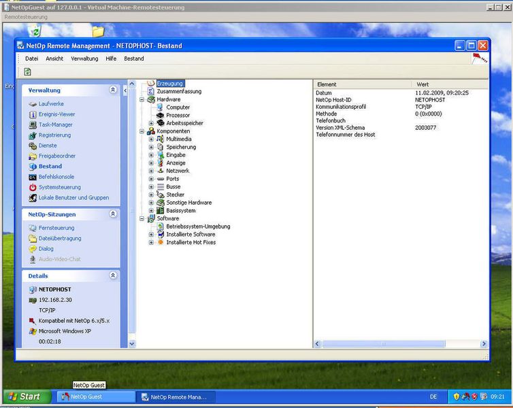Collapse the Verwaltung panel chevron

[113, 90]
